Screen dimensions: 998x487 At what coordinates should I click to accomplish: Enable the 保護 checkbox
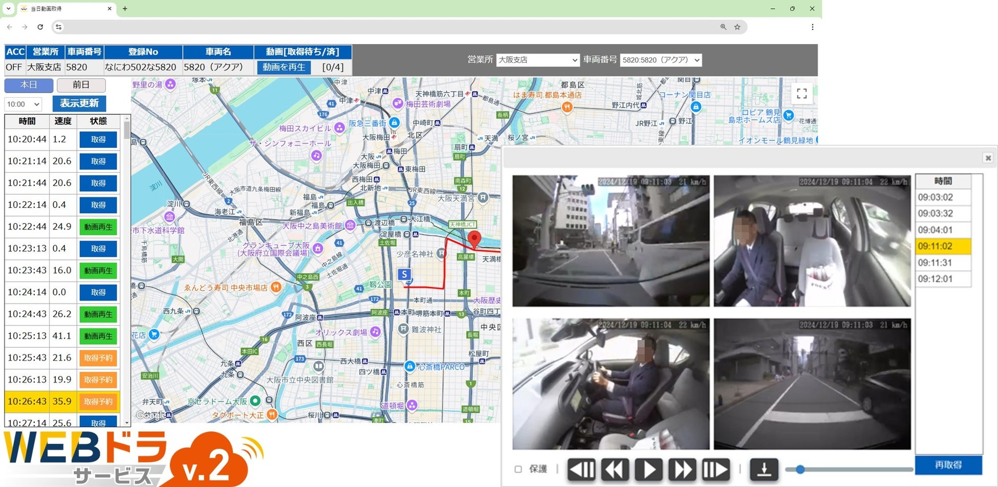point(518,469)
